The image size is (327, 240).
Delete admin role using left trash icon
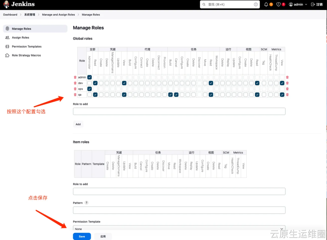(75, 77)
